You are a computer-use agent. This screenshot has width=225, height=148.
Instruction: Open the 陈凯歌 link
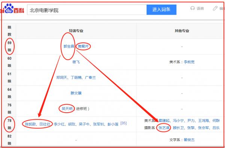30,124
